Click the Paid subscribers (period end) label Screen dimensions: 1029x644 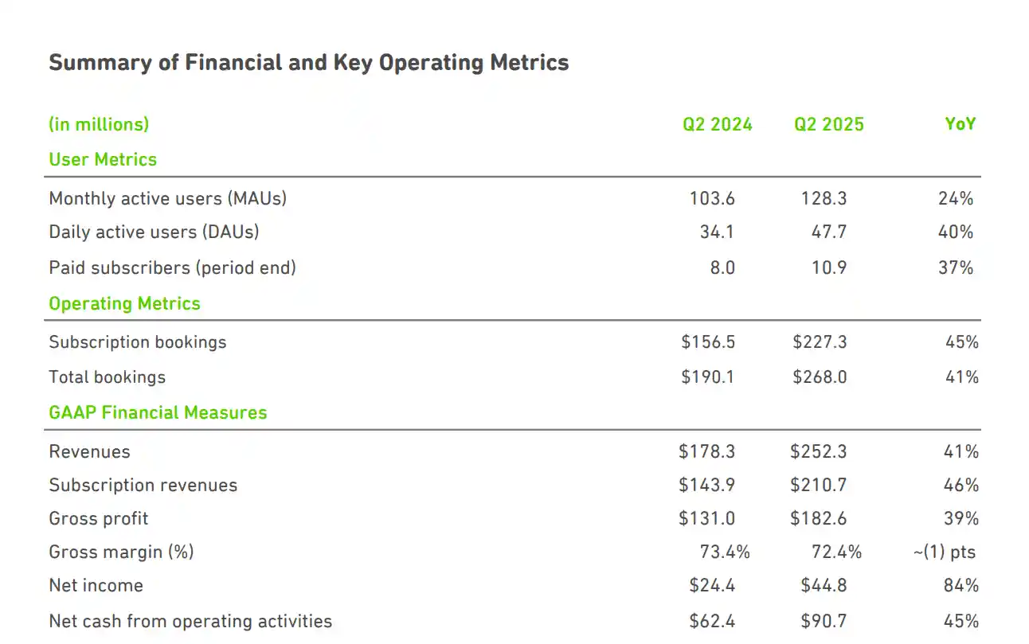[172, 267]
